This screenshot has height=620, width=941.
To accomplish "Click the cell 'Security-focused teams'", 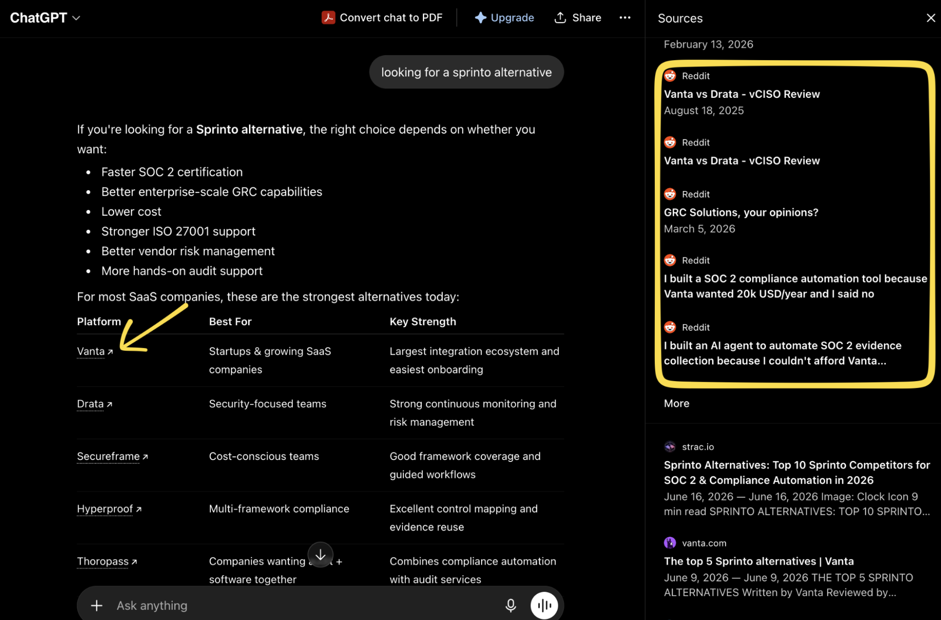I will coord(267,404).
